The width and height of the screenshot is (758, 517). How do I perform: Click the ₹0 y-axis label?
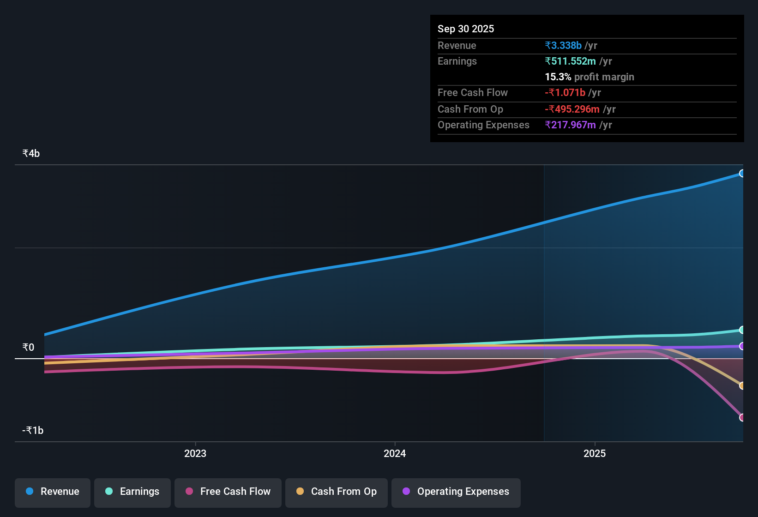tap(28, 348)
